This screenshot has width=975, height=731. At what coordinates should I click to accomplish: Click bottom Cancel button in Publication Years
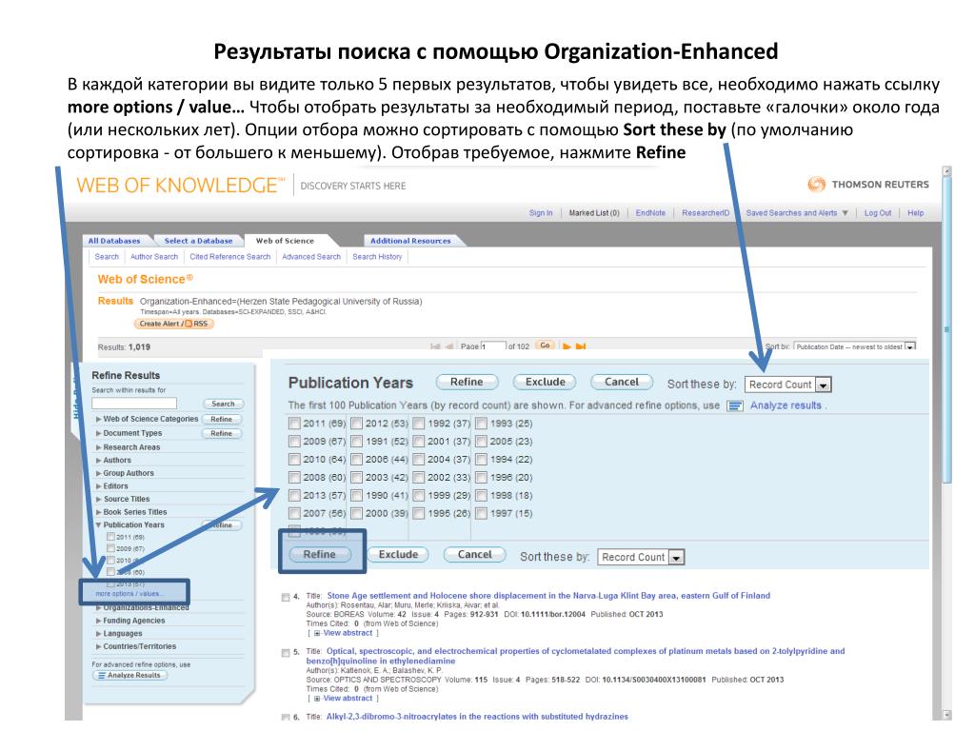[474, 555]
